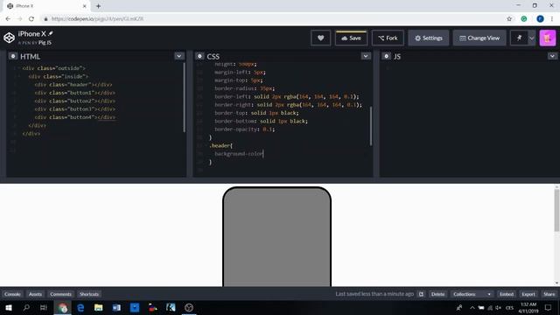Open HTML editor settings gear
This screenshot has width=560, height=315.
[13, 56]
